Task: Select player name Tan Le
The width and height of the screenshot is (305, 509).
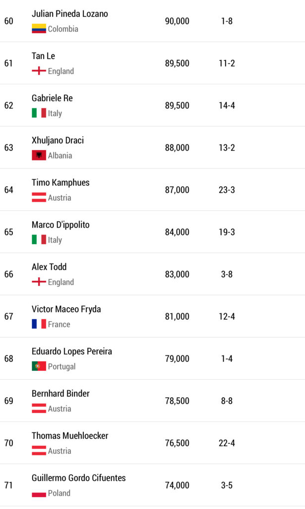Action: [x=43, y=56]
